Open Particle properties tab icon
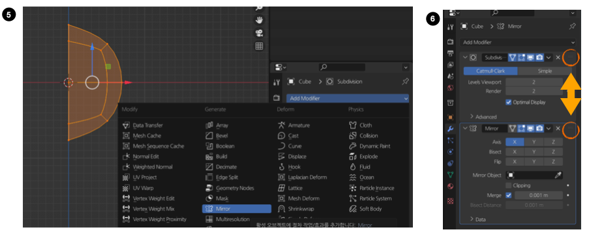This screenshot has height=234, width=589. point(451,140)
